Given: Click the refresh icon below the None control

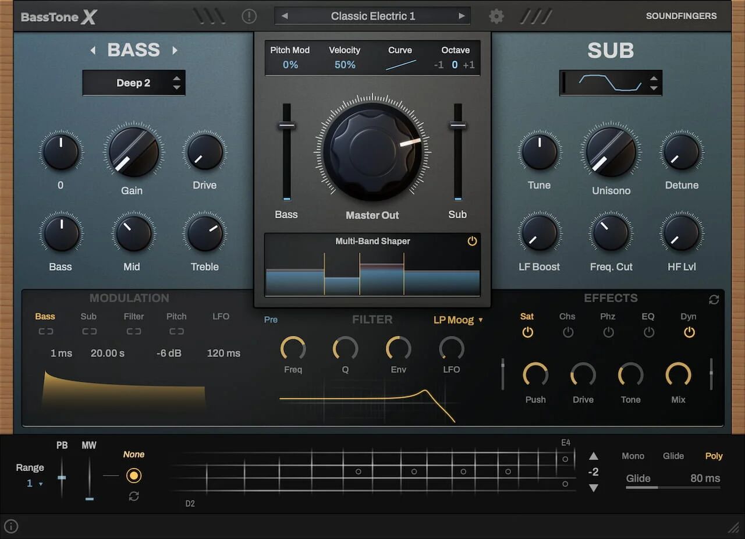Looking at the screenshot, I should (x=134, y=496).
